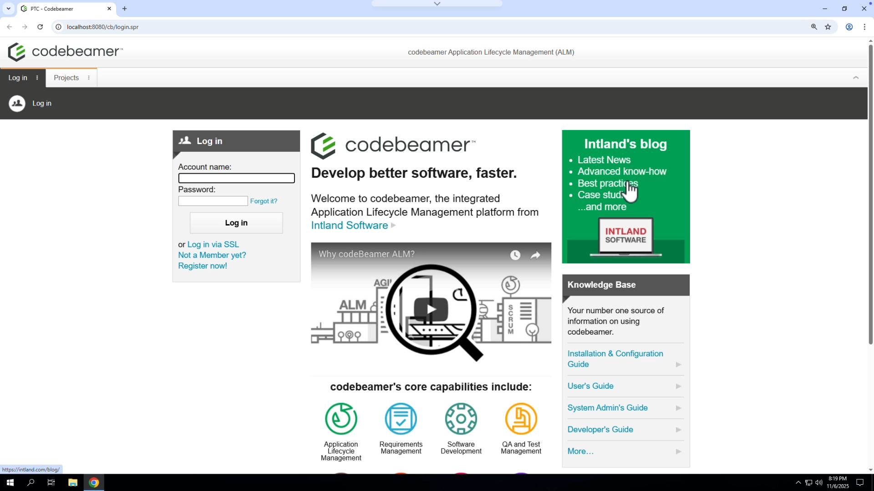
Task: Click the address bar URL
Action: pyautogui.click(x=103, y=27)
